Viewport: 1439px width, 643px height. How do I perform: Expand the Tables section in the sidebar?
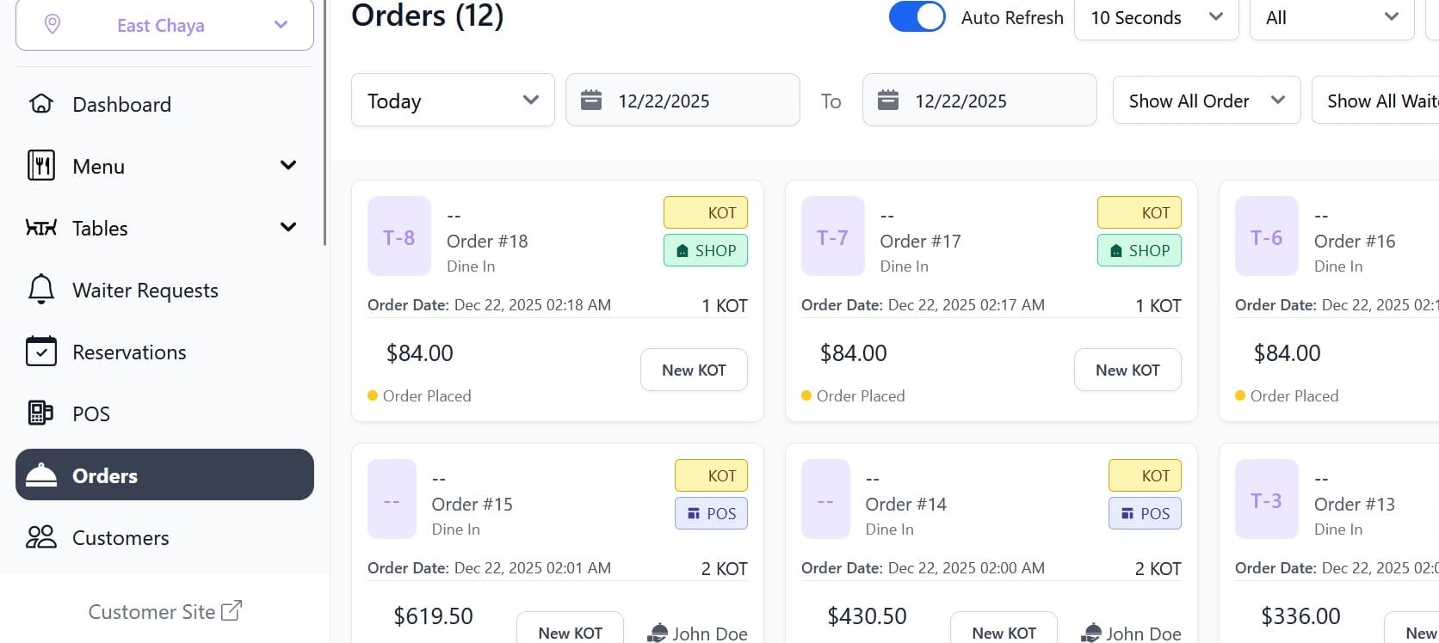coord(288,227)
